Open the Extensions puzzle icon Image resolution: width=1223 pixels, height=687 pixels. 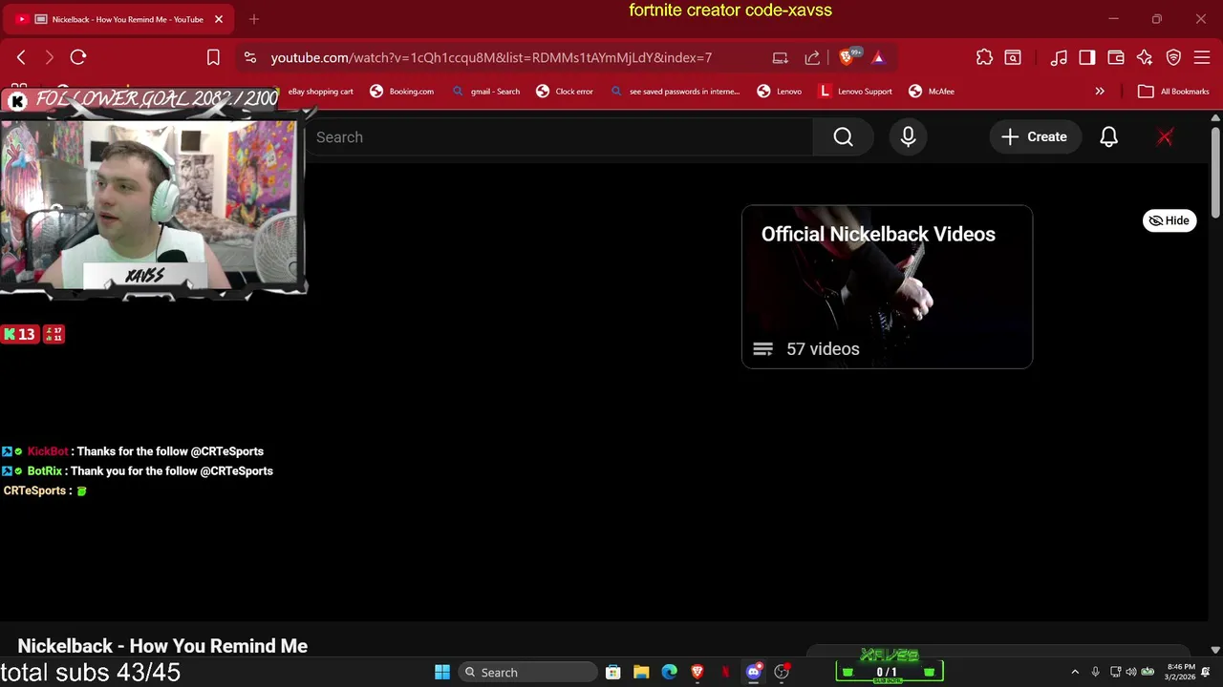coord(984,57)
